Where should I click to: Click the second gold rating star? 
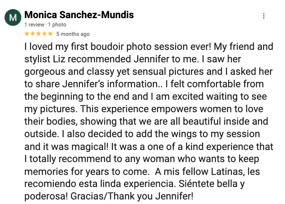[x=33, y=34]
